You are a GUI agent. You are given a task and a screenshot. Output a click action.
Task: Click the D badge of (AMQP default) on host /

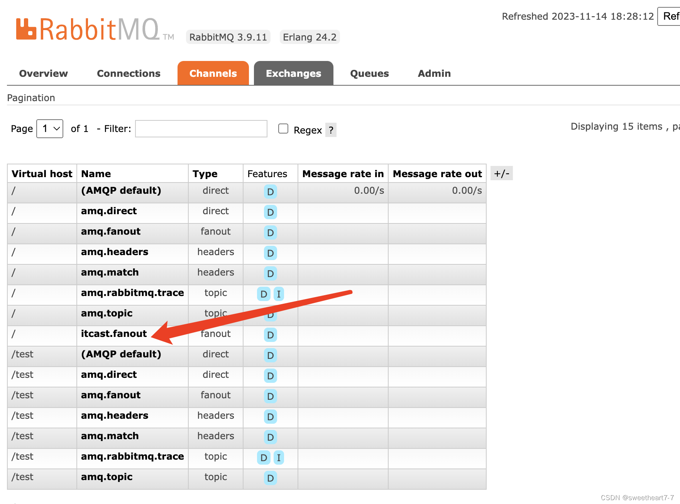pyautogui.click(x=271, y=192)
